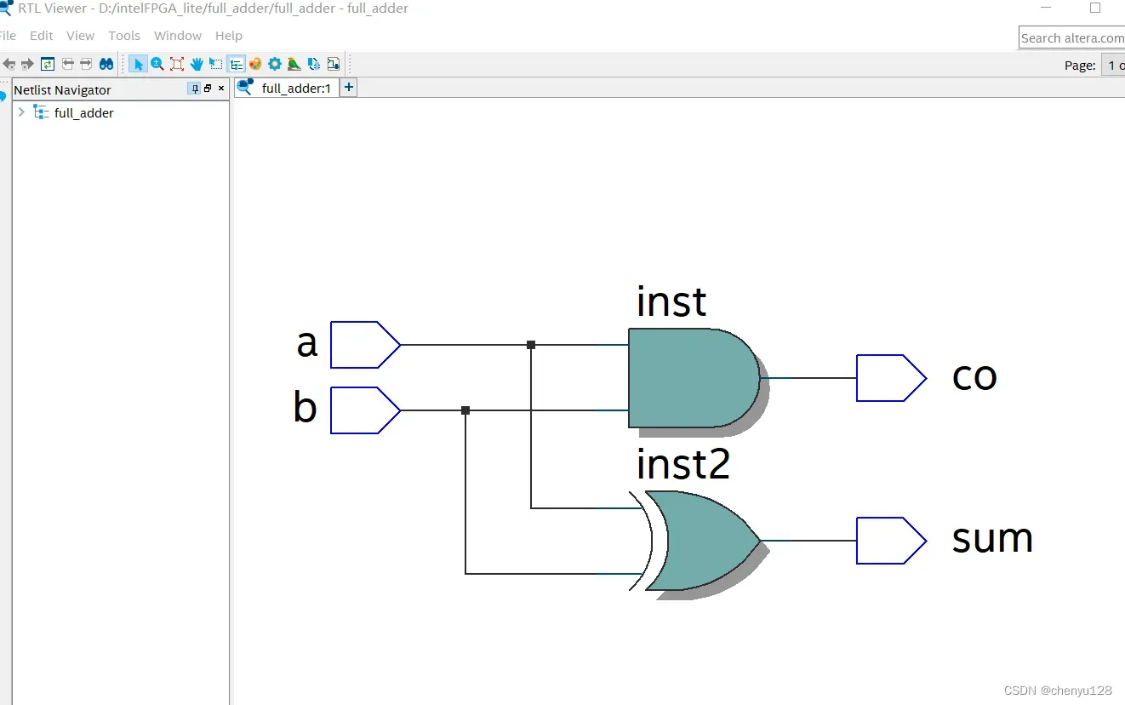Click the junction dot on wire b

(x=465, y=410)
